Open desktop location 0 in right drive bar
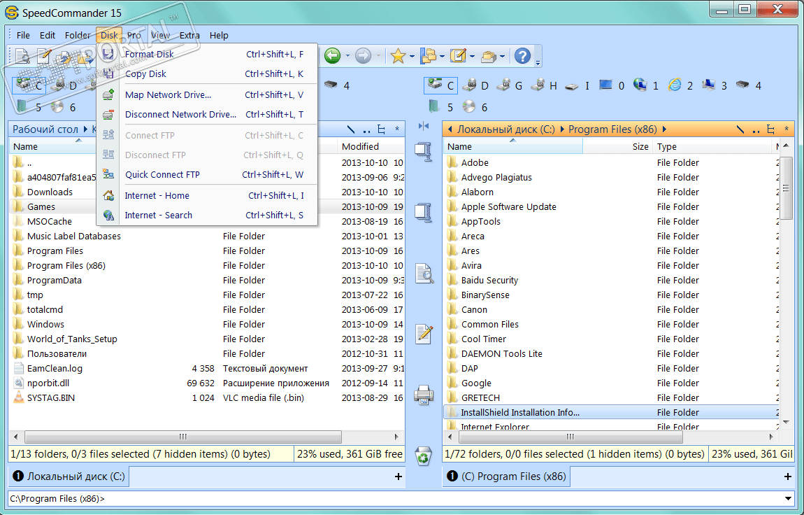This screenshot has height=515, width=804. click(x=612, y=85)
